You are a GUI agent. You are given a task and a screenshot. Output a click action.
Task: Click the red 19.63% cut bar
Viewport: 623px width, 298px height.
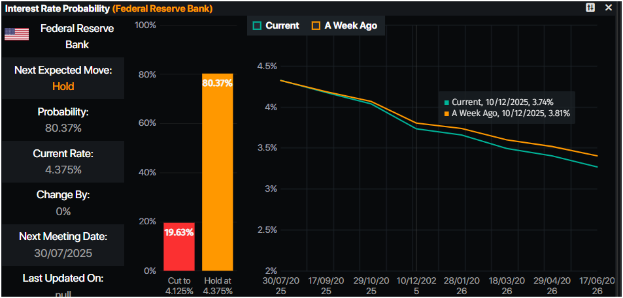179,246
